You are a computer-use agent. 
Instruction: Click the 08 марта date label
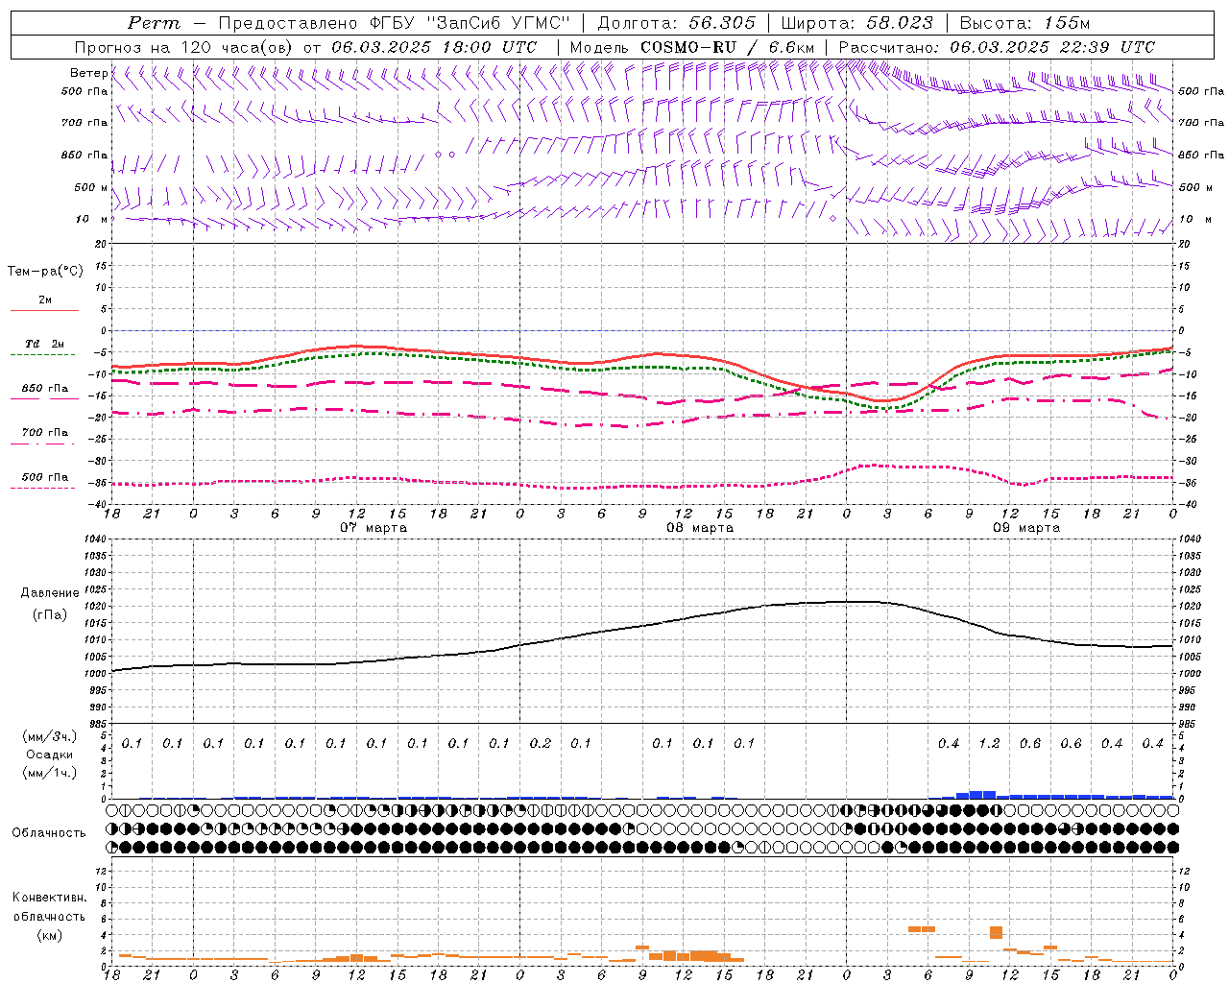(x=700, y=528)
